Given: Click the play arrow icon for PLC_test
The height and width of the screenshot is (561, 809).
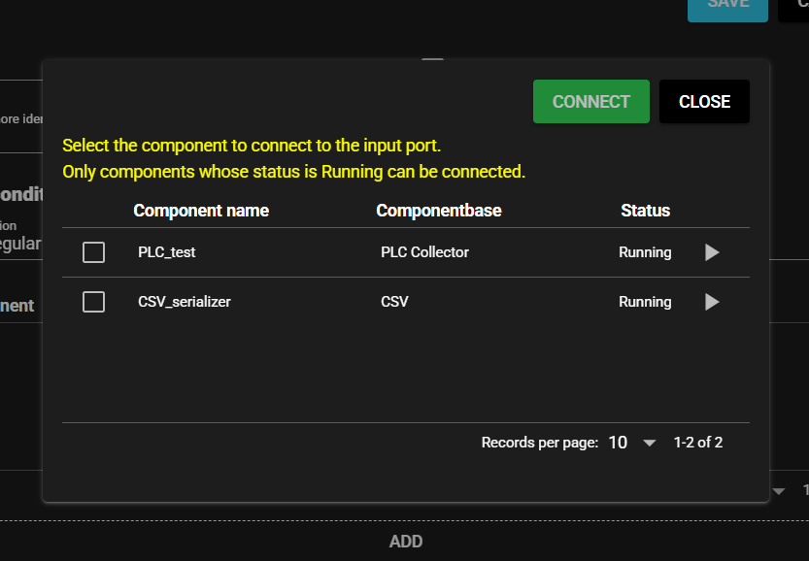Looking at the screenshot, I should 712,252.
